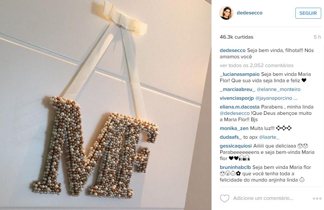View the 46.3k curtidas likes list
324x210 pixels.
[236, 37]
